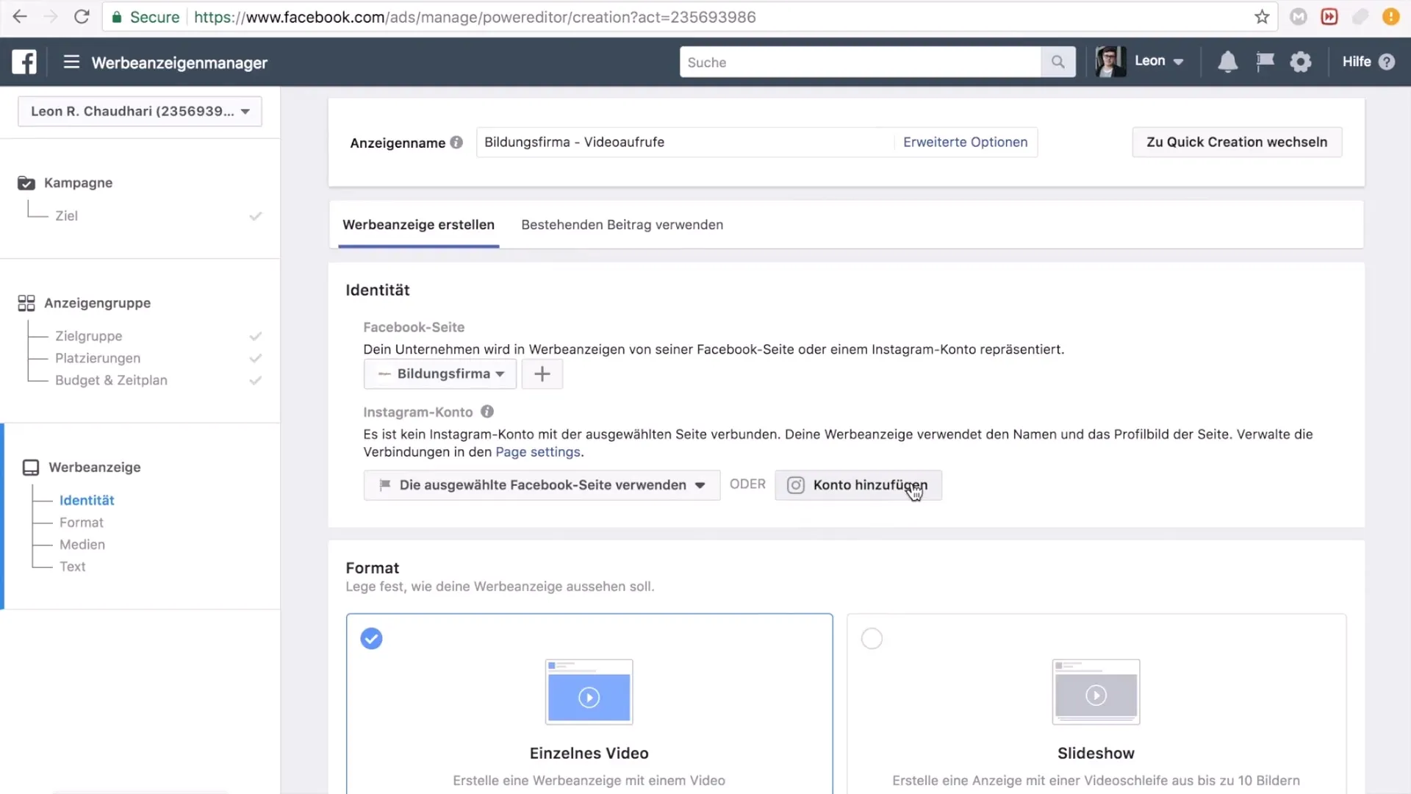
Task: Open the Page settings link
Action: tap(538, 452)
